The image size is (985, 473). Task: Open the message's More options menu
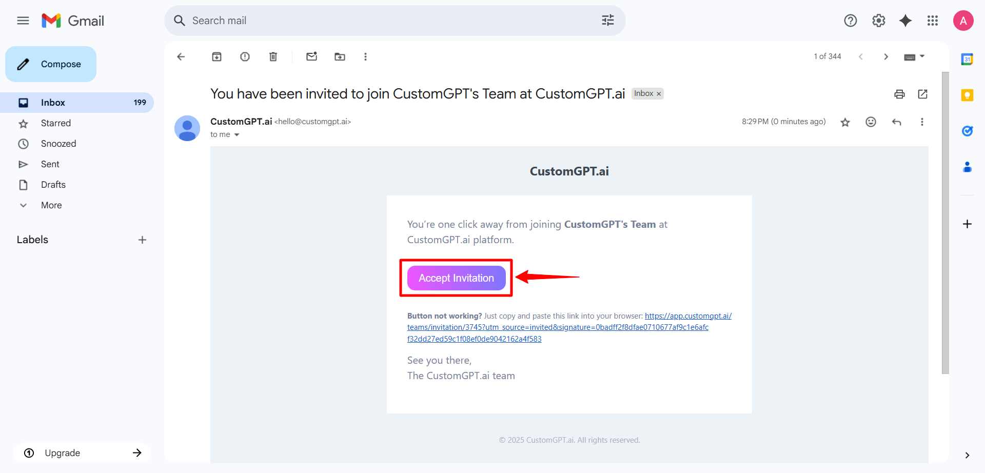(x=922, y=122)
